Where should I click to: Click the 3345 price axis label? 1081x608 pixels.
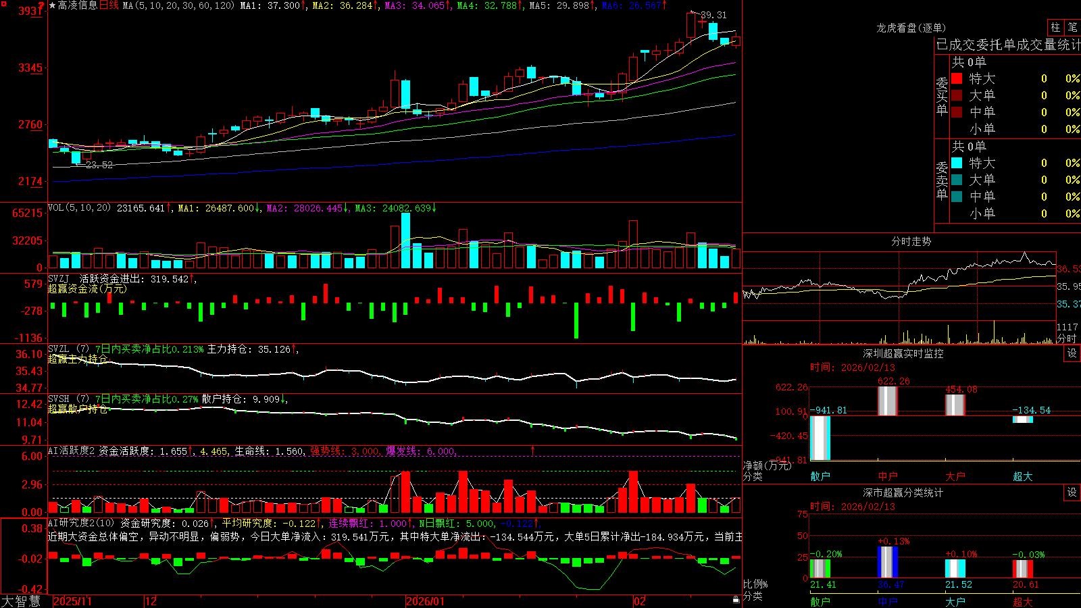(x=30, y=68)
